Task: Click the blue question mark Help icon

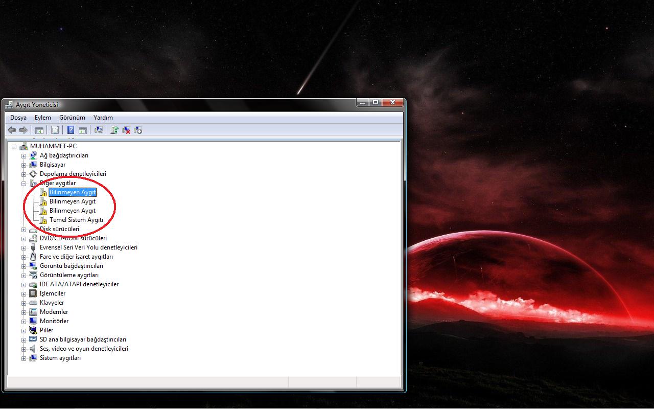Action: 71,130
